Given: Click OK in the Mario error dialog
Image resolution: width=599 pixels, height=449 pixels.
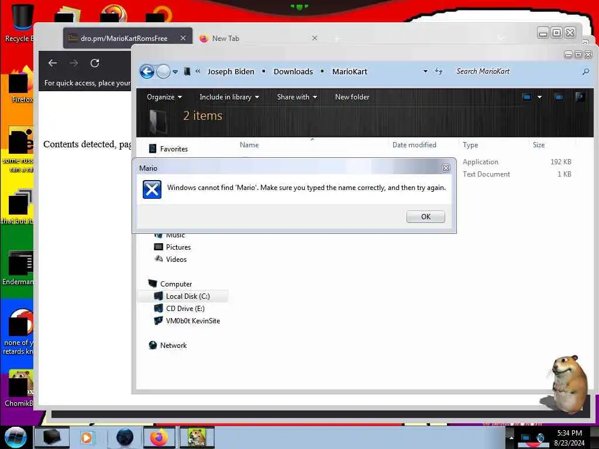Looking at the screenshot, I should coord(426,216).
